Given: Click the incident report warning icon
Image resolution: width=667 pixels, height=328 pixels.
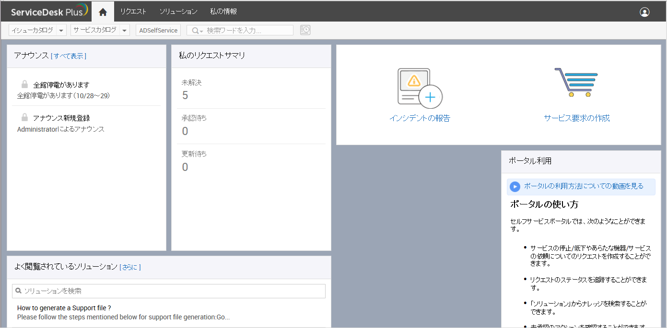Looking at the screenshot, I should [420, 88].
